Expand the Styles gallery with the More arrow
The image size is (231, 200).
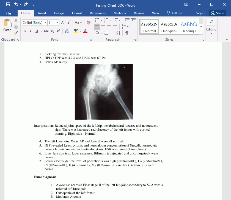coord(201,32)
